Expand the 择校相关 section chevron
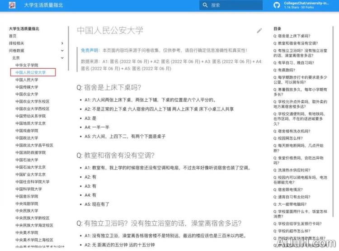Screen dimensions: 339x251 click(62, 43)
